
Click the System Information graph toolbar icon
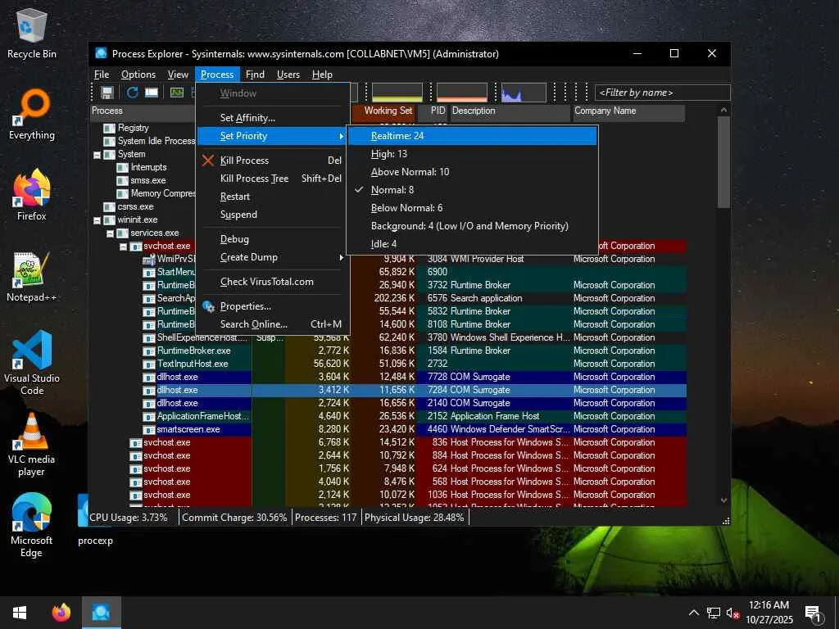click(x=177, y=93)
